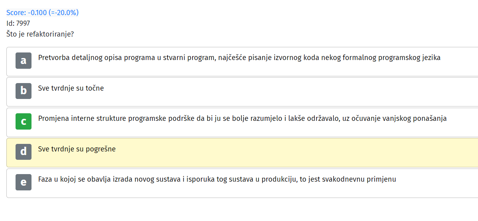Pick the answer 'Sve tvrdnje su točne'
The height and width of the screenshot is (221, 478).
click(71, 88)
